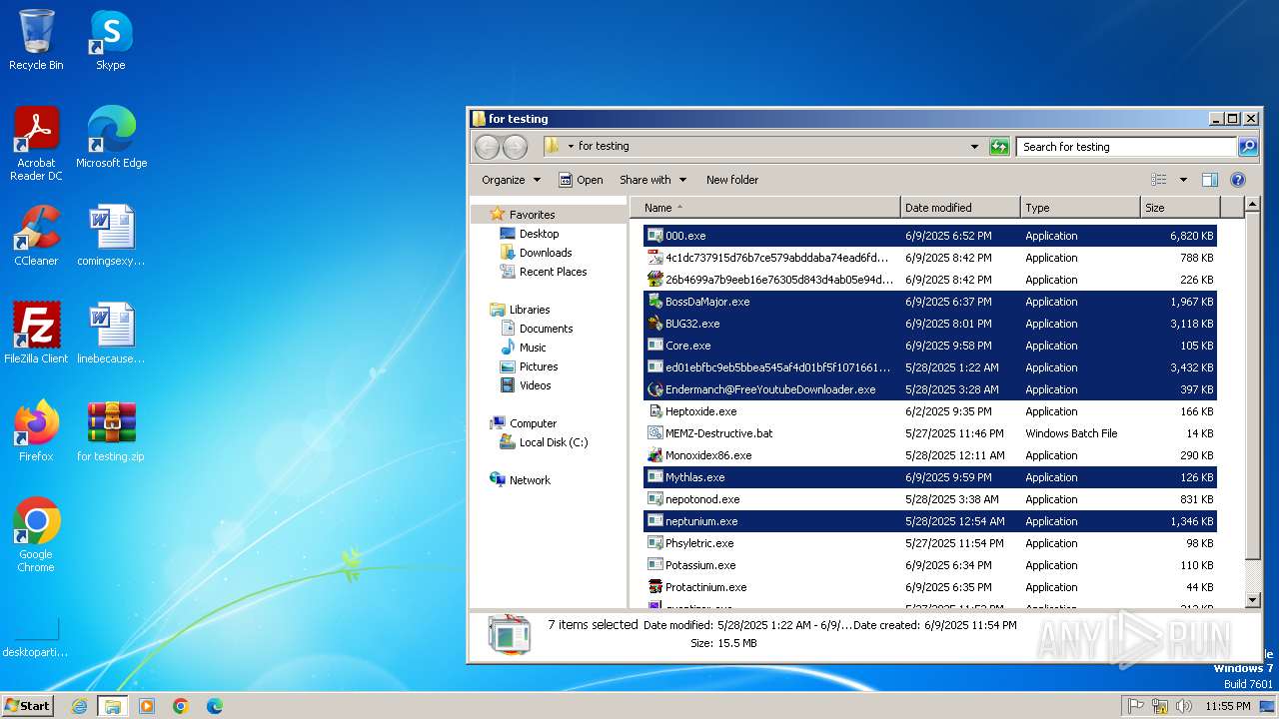Select Favorites in the navigation pane
The image size is (1279, 719).
[x=532, y=215]
